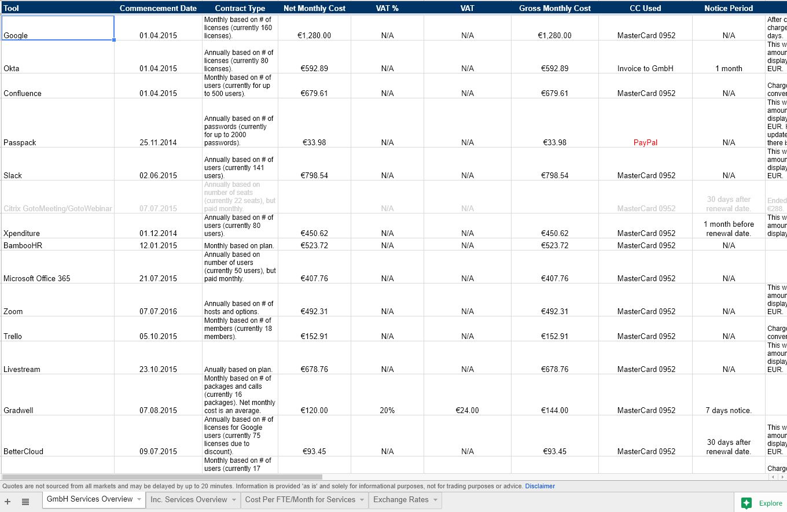Select the Invoice to GmbH cell
Image resolution: width=787 pixels, height=512 pixels.
[x=645, y=57]
